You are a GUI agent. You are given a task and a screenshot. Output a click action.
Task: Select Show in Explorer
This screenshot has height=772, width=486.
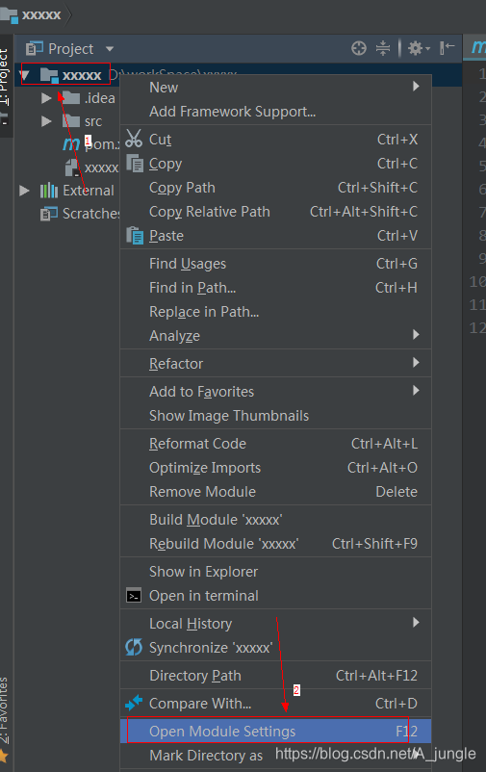pyautogui.click(x=276, y=572)
